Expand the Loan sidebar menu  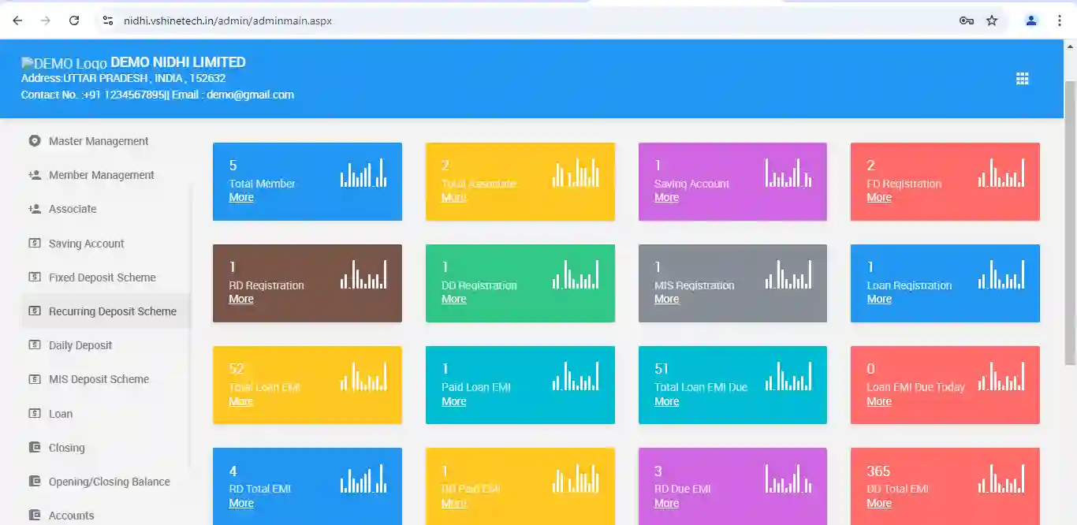click(x=61, y=413)
